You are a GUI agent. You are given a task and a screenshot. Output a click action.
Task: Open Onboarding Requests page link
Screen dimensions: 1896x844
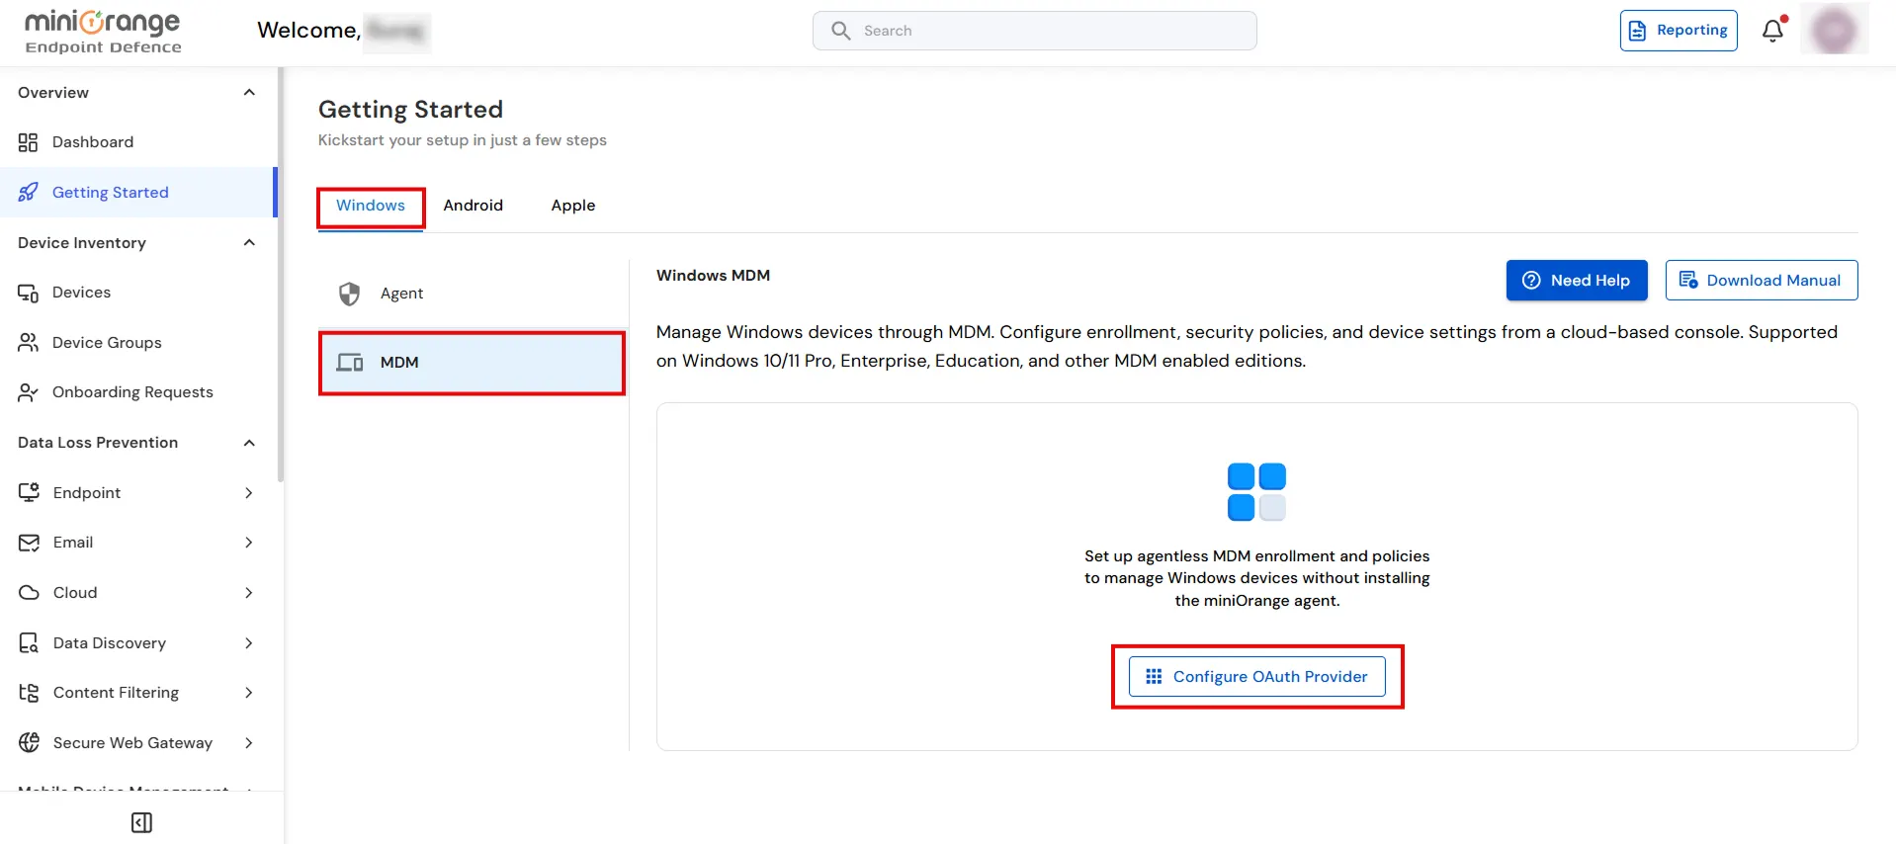(x=138, y=392)
